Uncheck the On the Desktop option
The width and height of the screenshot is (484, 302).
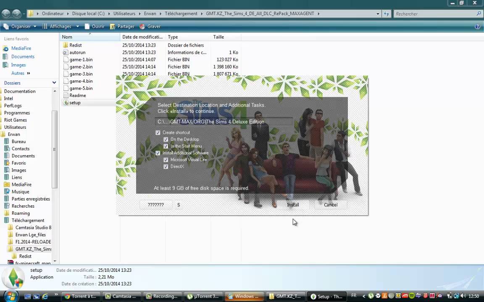166,139
